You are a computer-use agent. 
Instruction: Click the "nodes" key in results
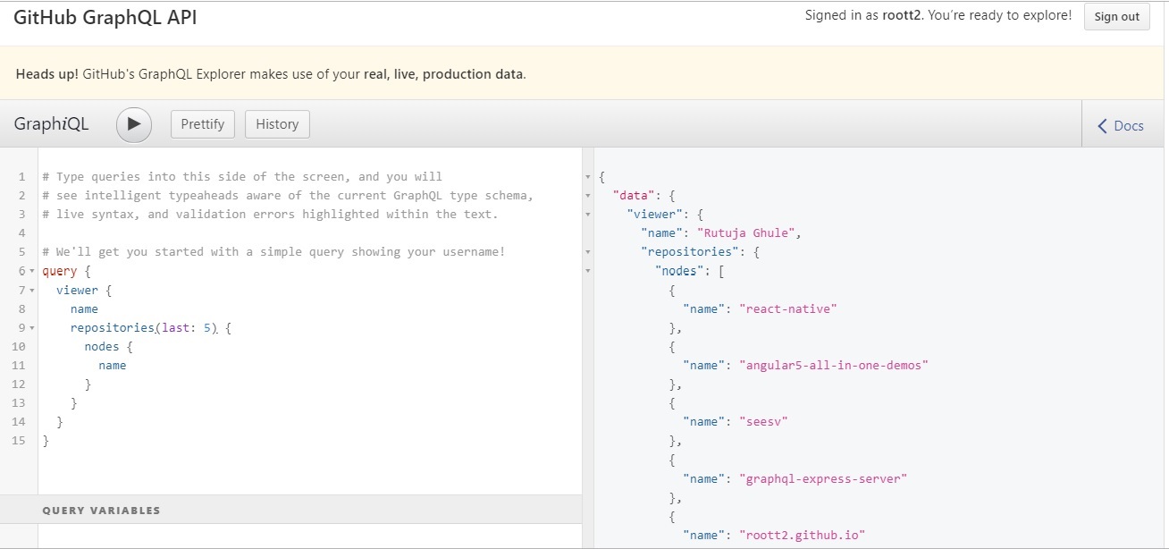click(680, 271)
